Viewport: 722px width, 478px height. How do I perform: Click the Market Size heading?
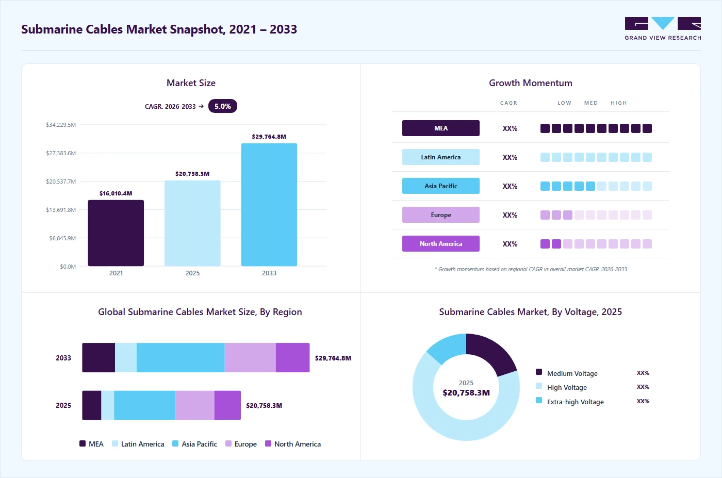(191, 83)
